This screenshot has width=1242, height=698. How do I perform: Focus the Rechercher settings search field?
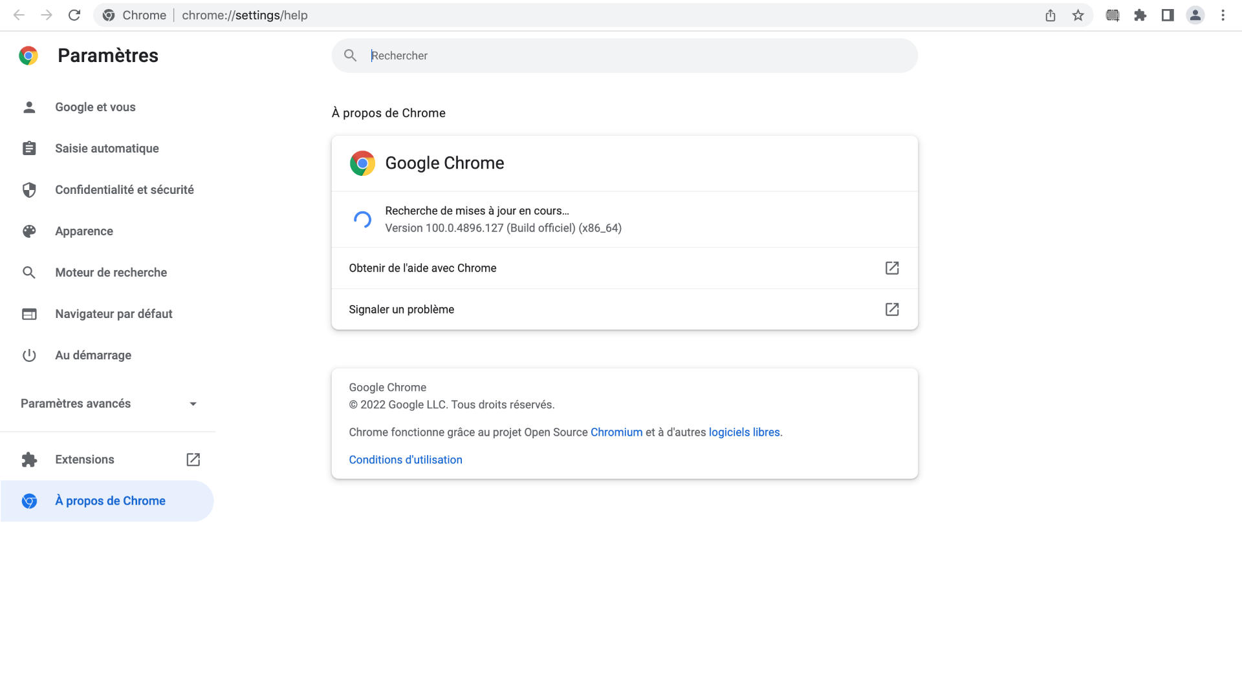pos(624,56)
